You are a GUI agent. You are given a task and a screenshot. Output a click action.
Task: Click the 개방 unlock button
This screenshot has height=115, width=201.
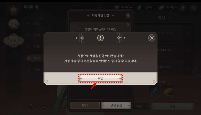coord(172,106)
